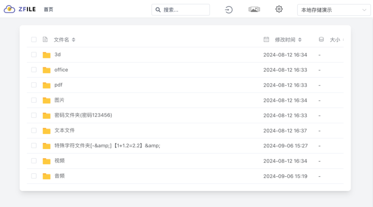
Task: Sort by 修改时间 using its sort arrows
Action: pyautogui.click(x=300, y=40)
